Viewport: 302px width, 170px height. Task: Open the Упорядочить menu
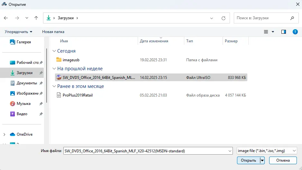(x=18, y=32)
